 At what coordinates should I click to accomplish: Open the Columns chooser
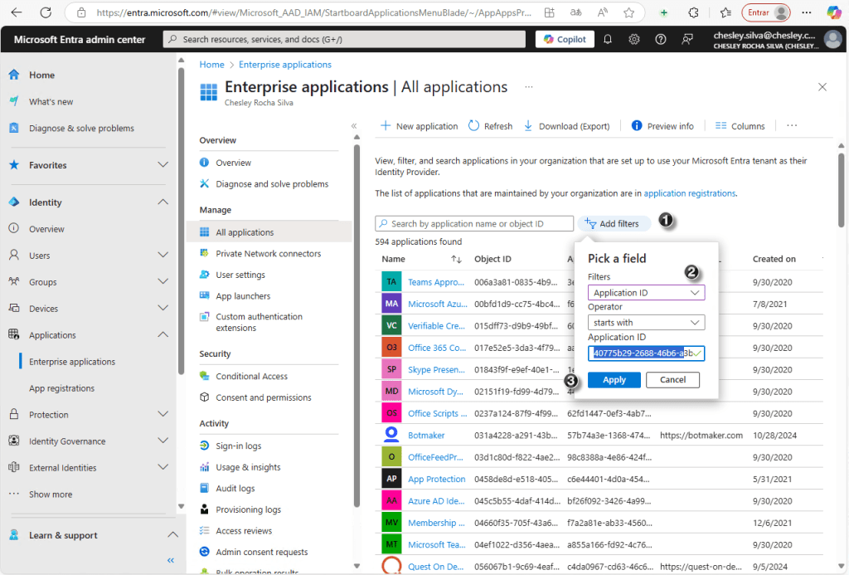coord(740,126)
